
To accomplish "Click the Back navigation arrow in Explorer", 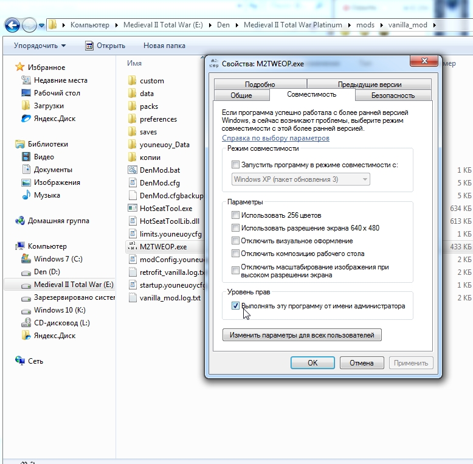I will (12, 25).
